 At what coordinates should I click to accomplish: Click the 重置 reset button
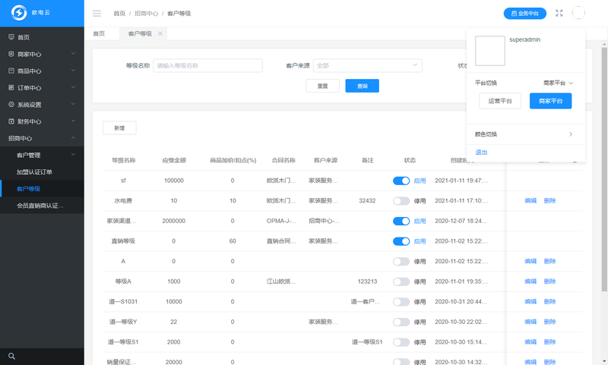[x=322, y=86]
